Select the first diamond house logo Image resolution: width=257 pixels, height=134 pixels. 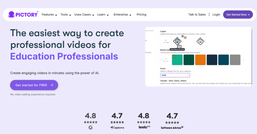click(x=177, y=41)
